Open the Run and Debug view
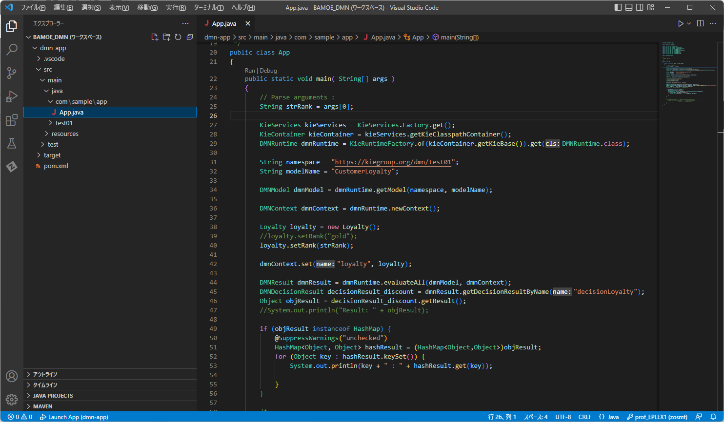Screen dimensions: 724x422 [x=12, y=96]
